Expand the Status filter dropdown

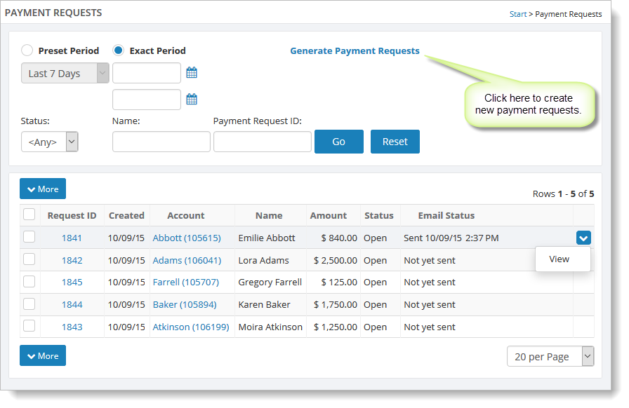(x=49, y=142)
